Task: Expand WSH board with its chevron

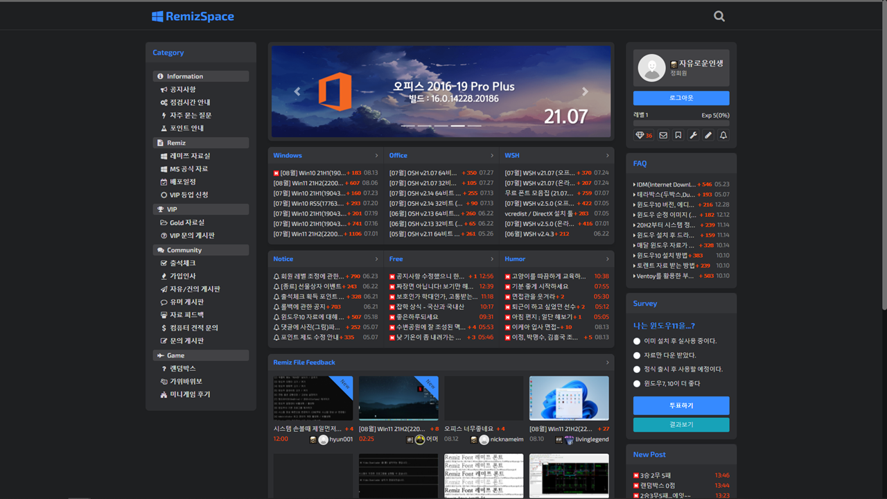Action: (608, 155)
